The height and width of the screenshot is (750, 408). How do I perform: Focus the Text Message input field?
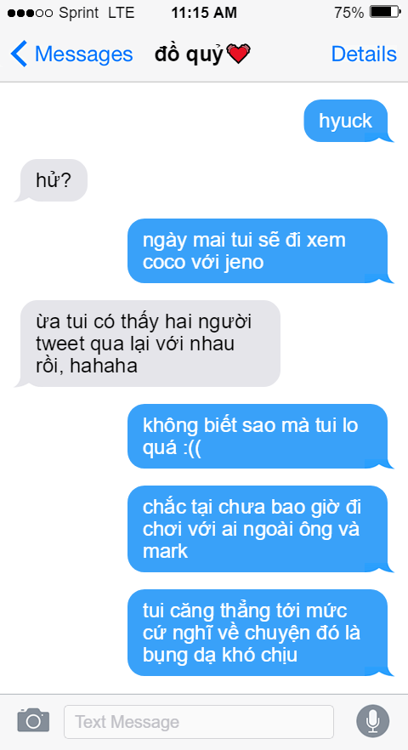pyautogui.click(x=199, y=721)
